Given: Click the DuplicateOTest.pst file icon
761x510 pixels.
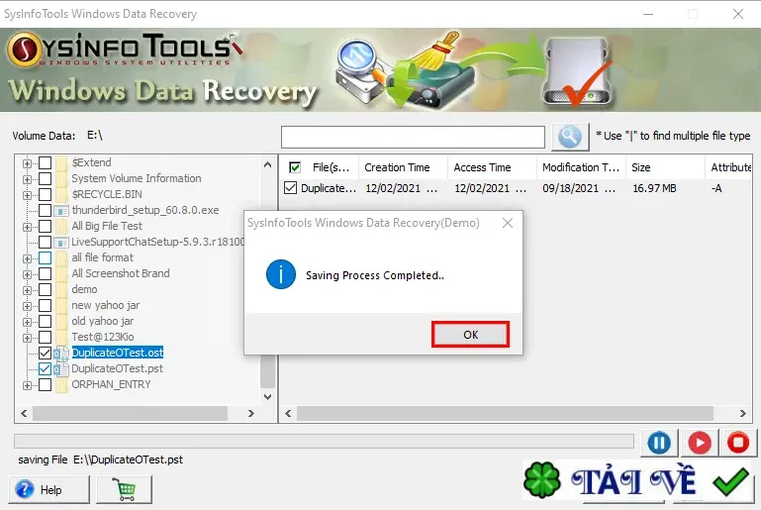Looking at the screenshot, I should coord(61,369).
